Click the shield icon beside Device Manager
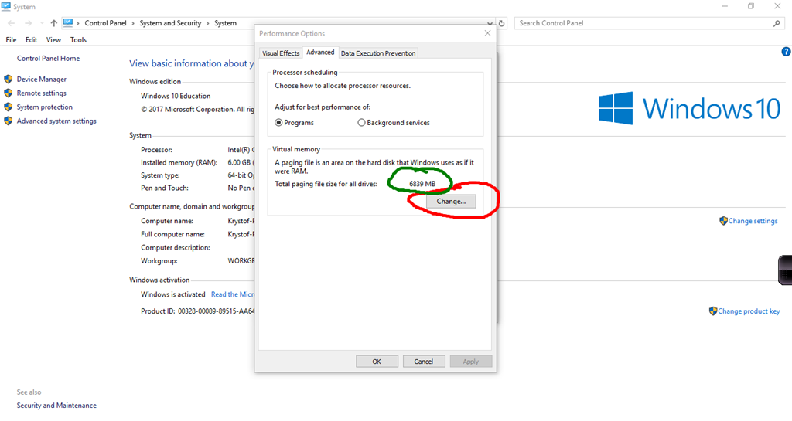792x421 pixels. (8, 79)
